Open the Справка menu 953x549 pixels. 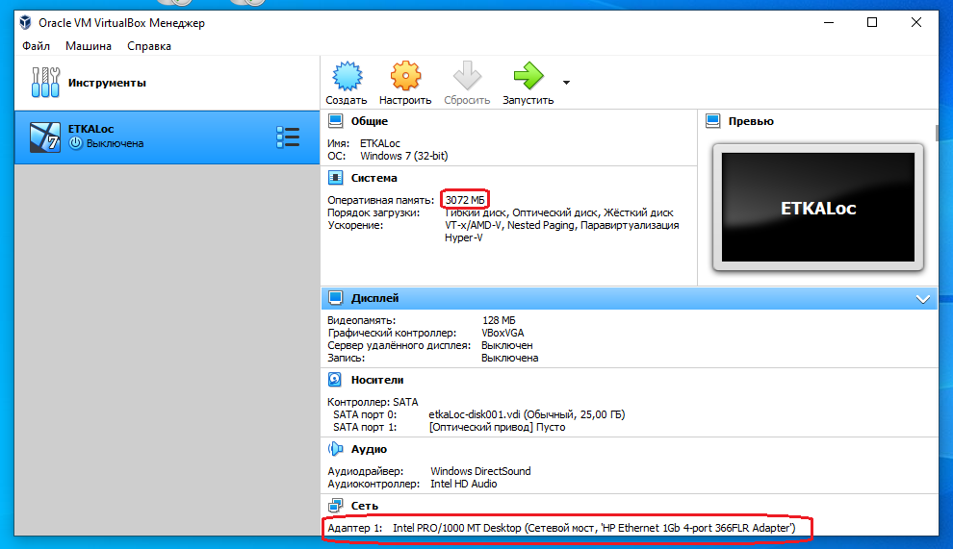[x=149, y=46]
